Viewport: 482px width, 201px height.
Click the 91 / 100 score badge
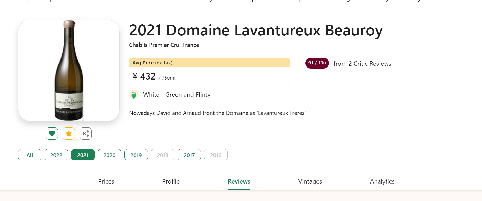[x=317, y=63]
